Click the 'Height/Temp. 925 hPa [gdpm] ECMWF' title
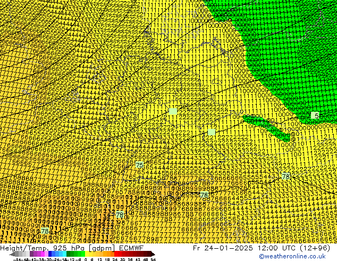This screenshot has height=261, width=337. click(72, 248)
